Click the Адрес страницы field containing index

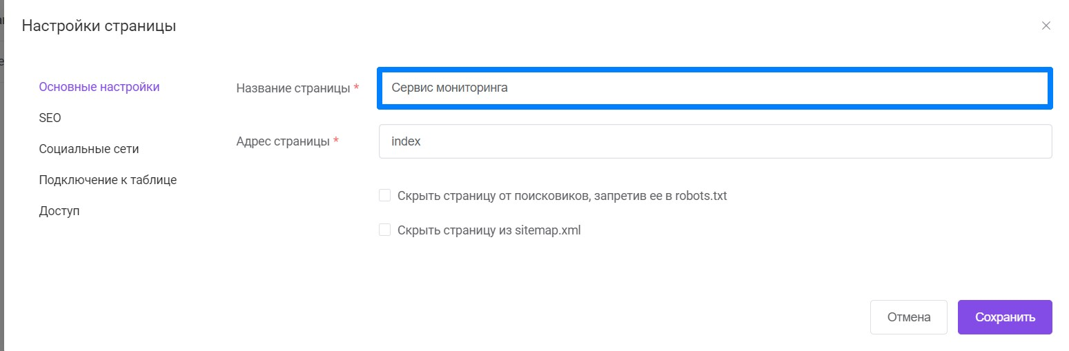pos(715,141)
